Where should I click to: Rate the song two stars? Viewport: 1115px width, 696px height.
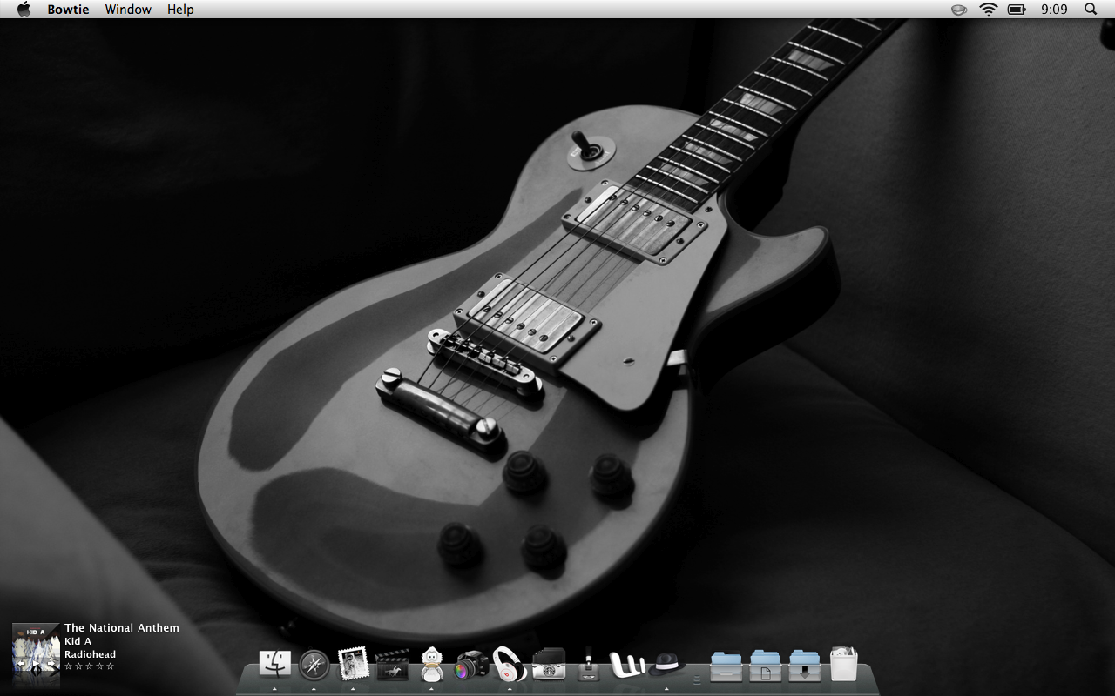pyautogui.click(x=78, y=666)
